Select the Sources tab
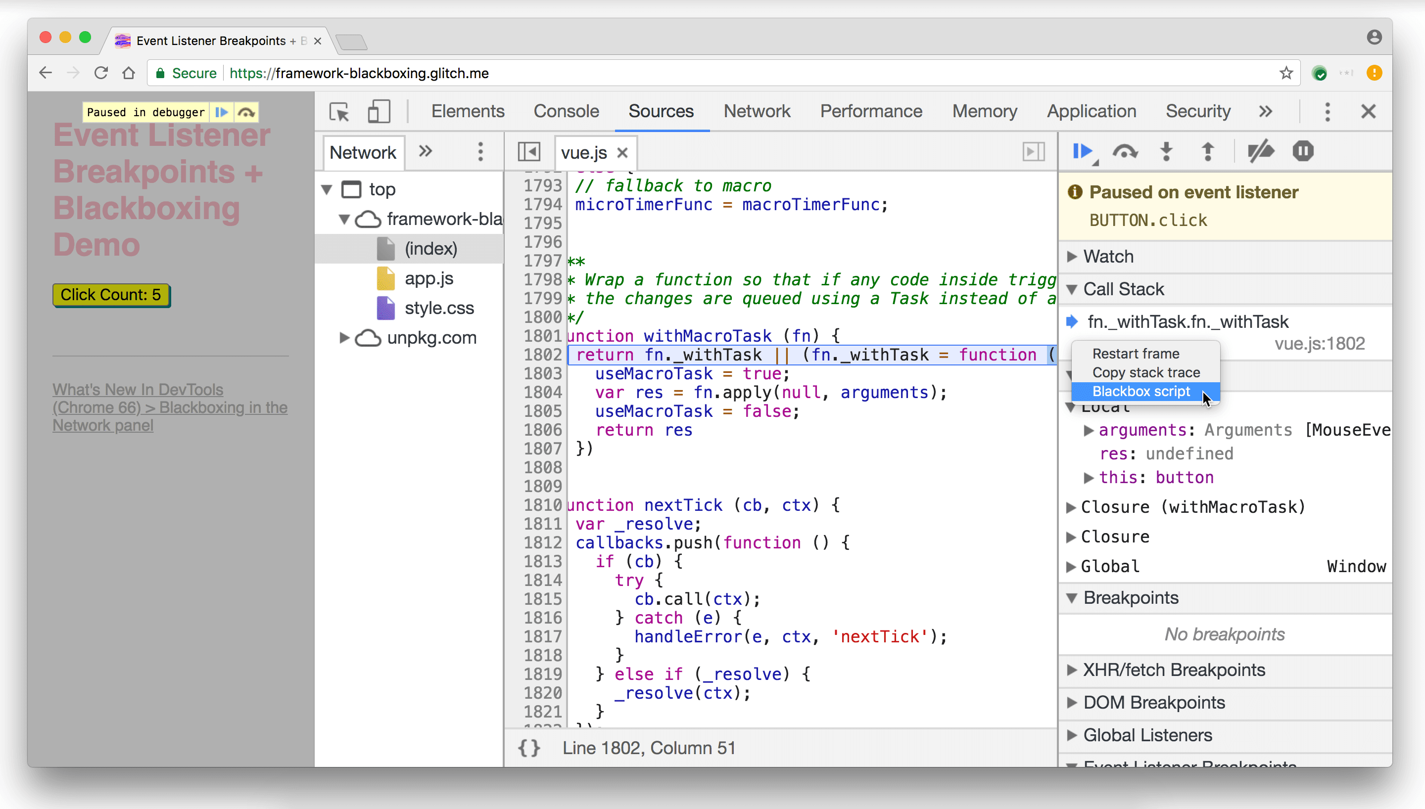Viewport: 1425px width, 809px height. point(662,111)
